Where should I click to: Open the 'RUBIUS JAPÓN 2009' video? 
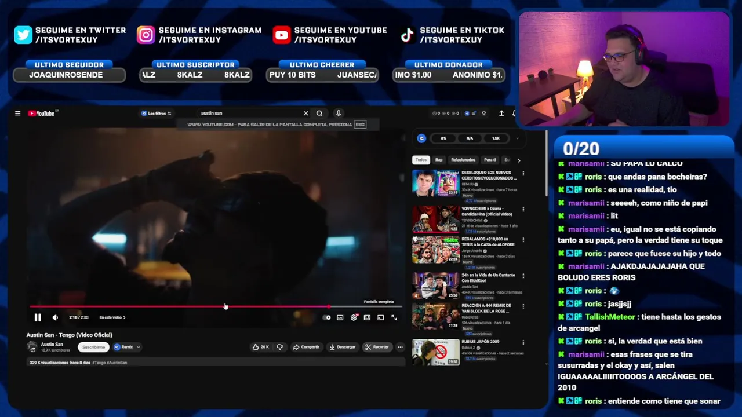tap(436, 352)
